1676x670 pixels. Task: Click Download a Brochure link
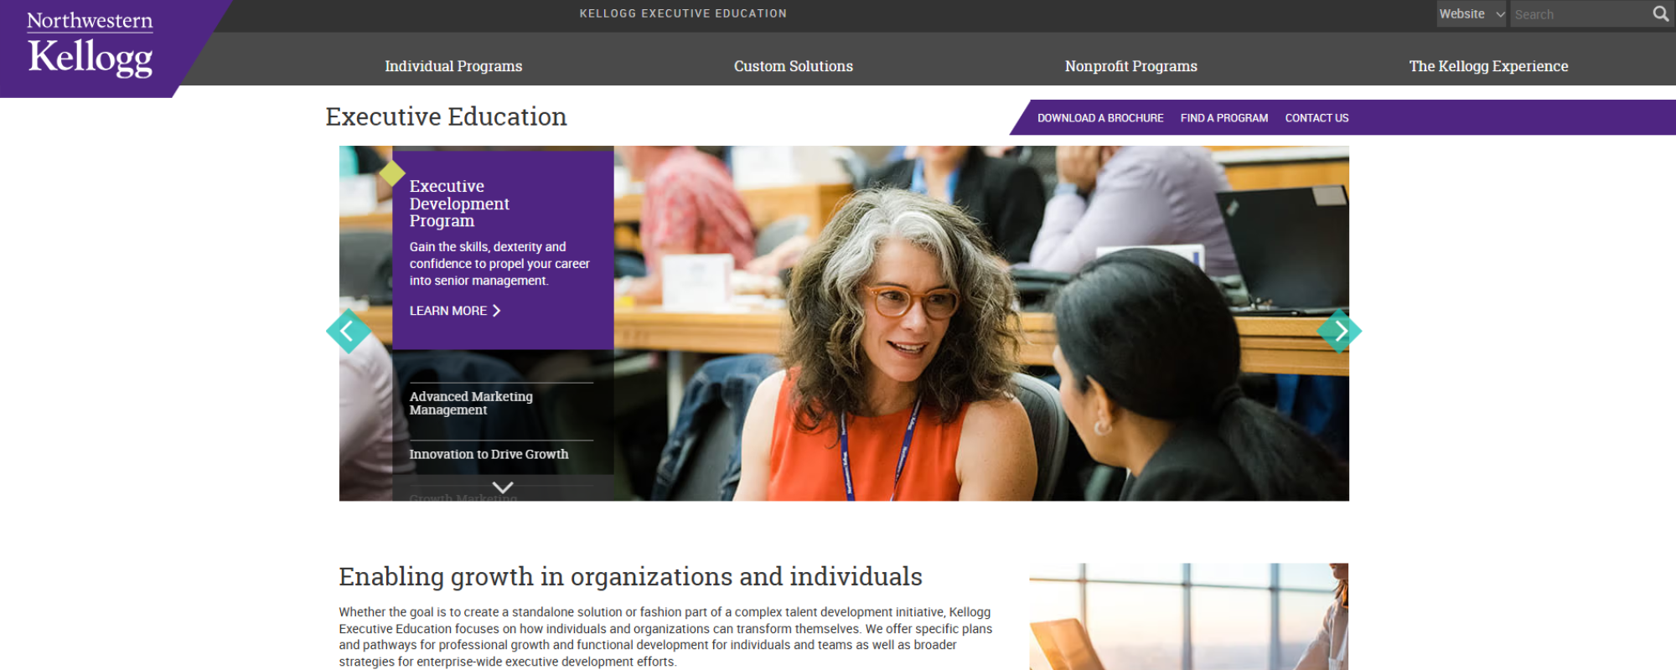[x=1100, y=118]
